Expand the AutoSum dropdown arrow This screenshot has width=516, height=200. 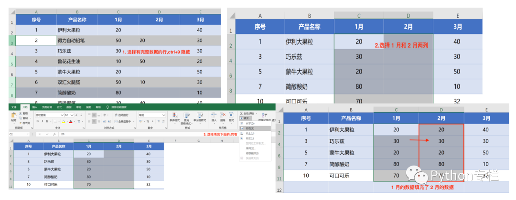click(x=257, y=113)
